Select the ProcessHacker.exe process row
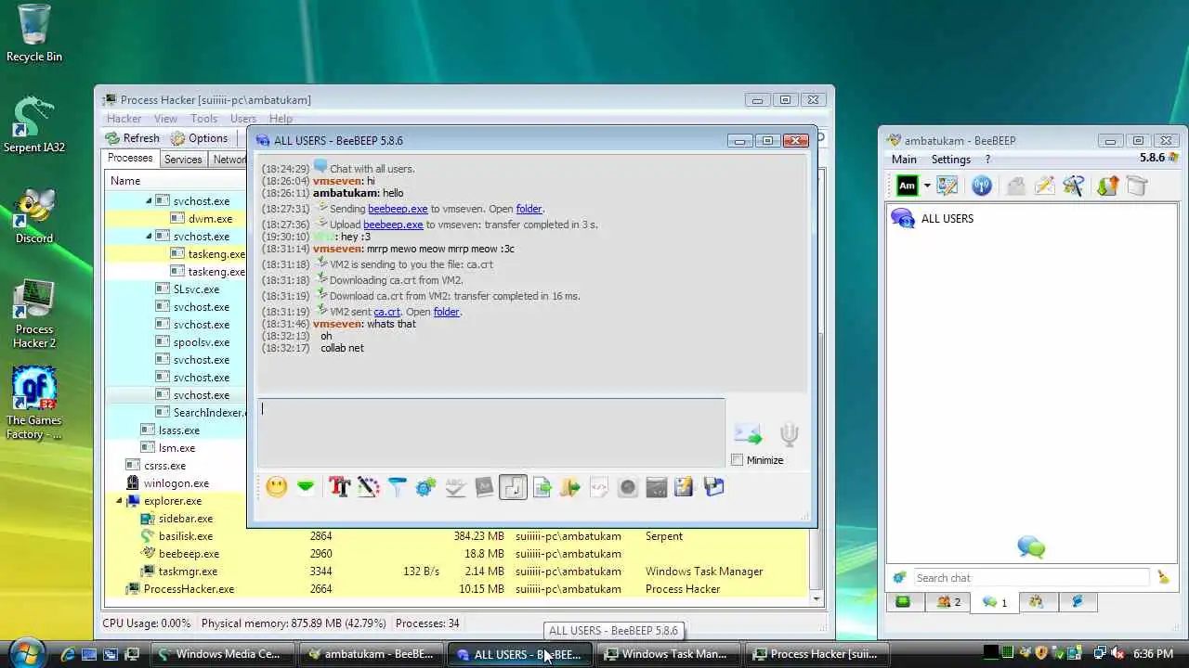1189x668 pixels. [x=457, y=589]
